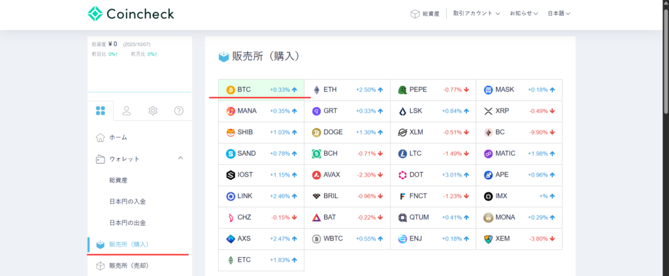Open the 日本語 language dropdown

559,14
